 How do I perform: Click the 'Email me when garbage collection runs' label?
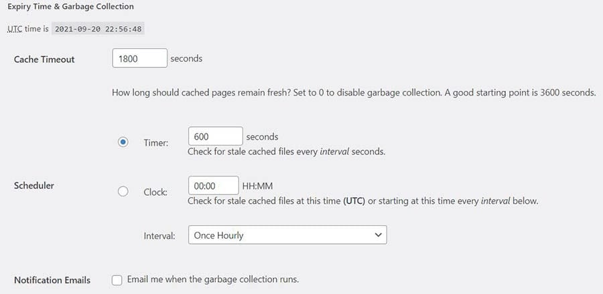[x=212, y=279]
